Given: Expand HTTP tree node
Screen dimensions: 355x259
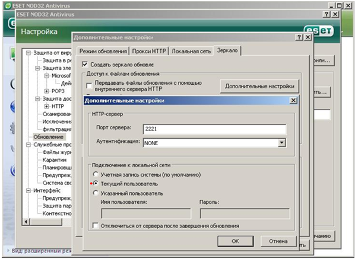Looking at the screenshot, I should point(47,106).
